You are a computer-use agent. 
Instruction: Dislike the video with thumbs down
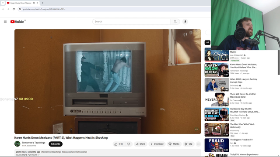pos(129,144)
